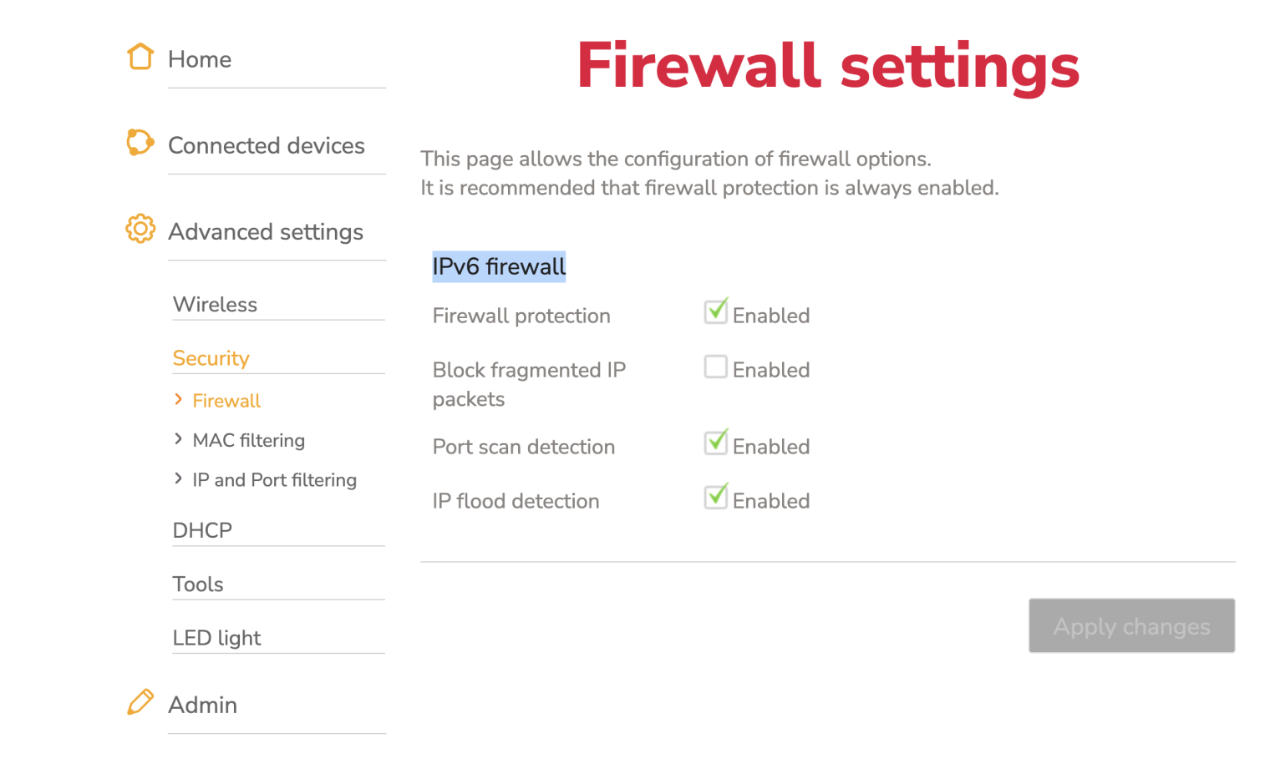The height and width of the screenshot is (759, 1270).
Task: Disable Port scan detection checkbox
Action: [x=715, y=443]
